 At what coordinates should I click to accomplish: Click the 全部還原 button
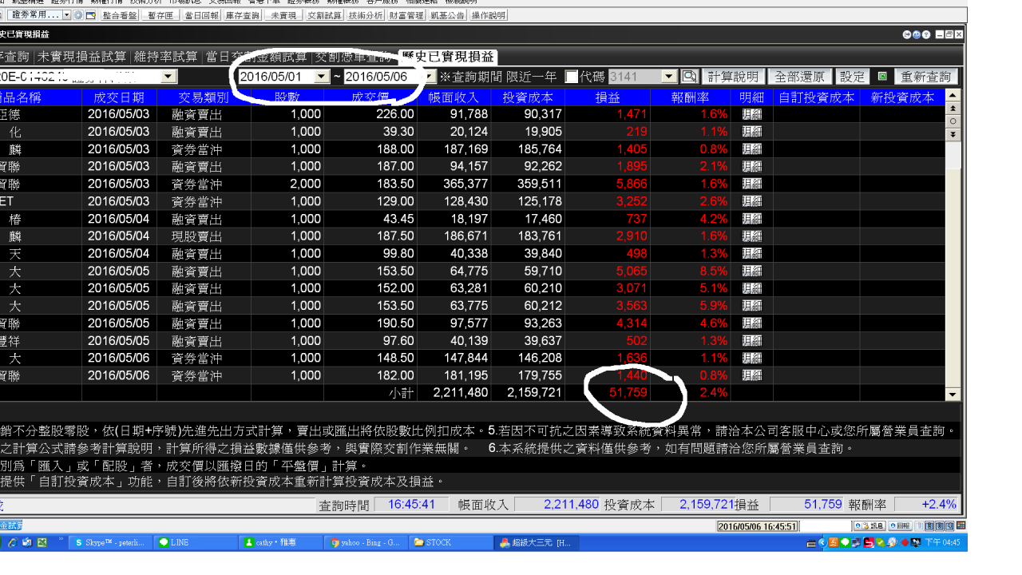(x=801, y=77)
